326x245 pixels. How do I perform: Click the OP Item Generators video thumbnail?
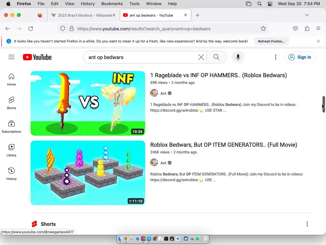tap(88, 173)
